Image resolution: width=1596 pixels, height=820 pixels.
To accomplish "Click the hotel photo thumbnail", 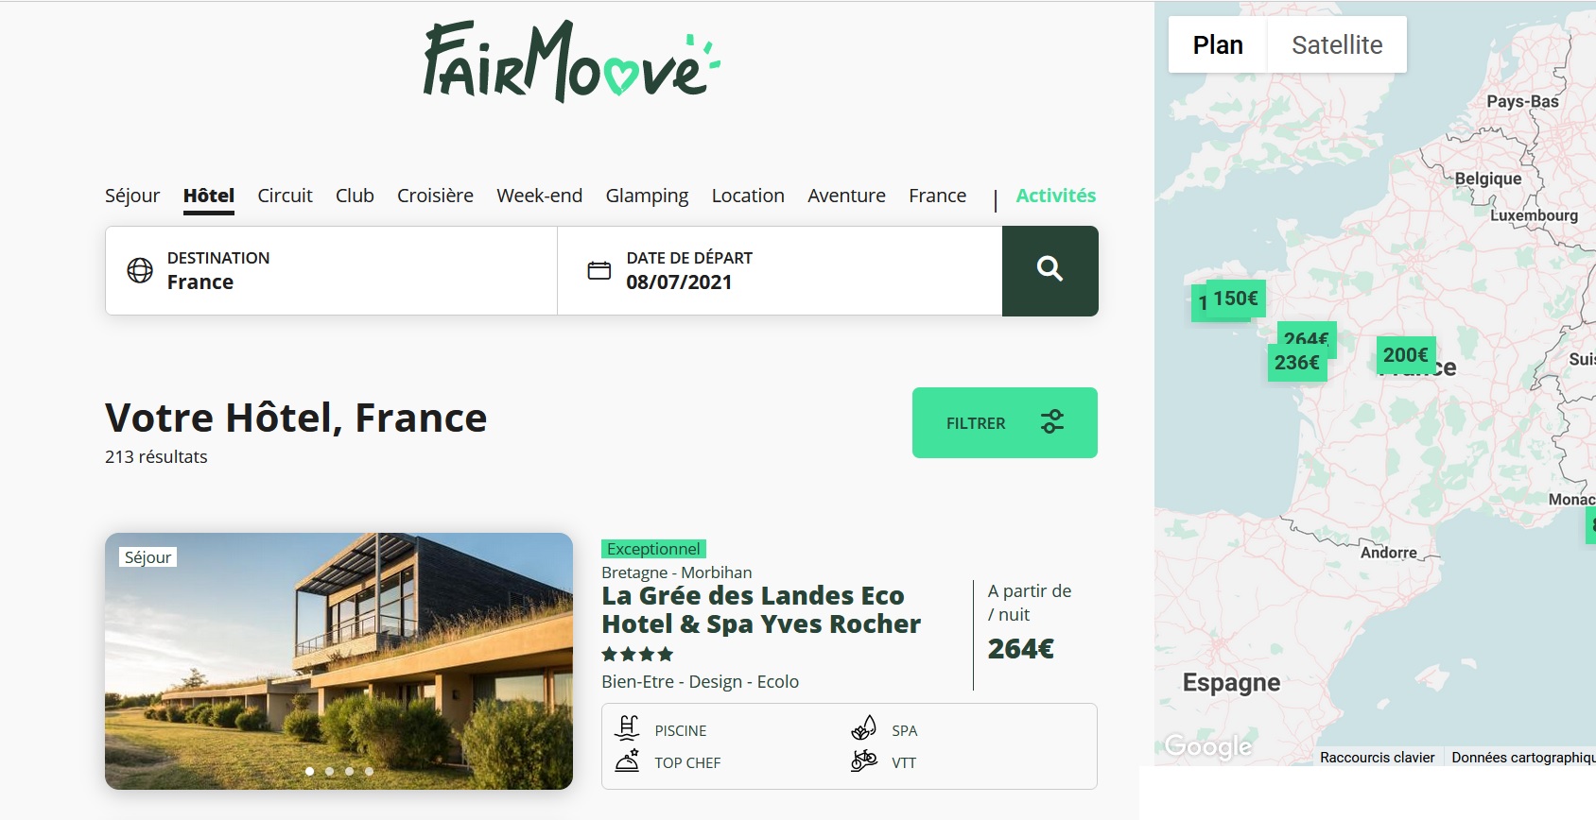I will tap(338, 661).
